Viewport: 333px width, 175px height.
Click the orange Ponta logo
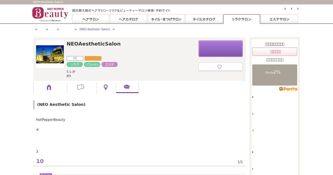point(288,89)
